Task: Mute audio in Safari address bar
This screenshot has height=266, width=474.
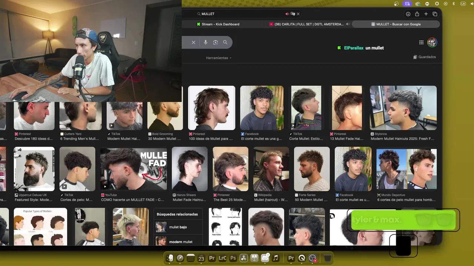Action: coord(287,14)
